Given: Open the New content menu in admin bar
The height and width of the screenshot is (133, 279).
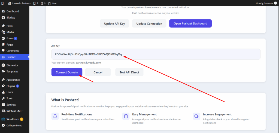Looking at the screenshot, I should click(52, 3).
